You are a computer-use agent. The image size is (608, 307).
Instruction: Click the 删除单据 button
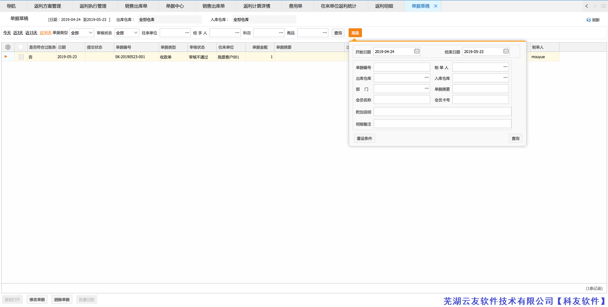click(x=62, y=299)
